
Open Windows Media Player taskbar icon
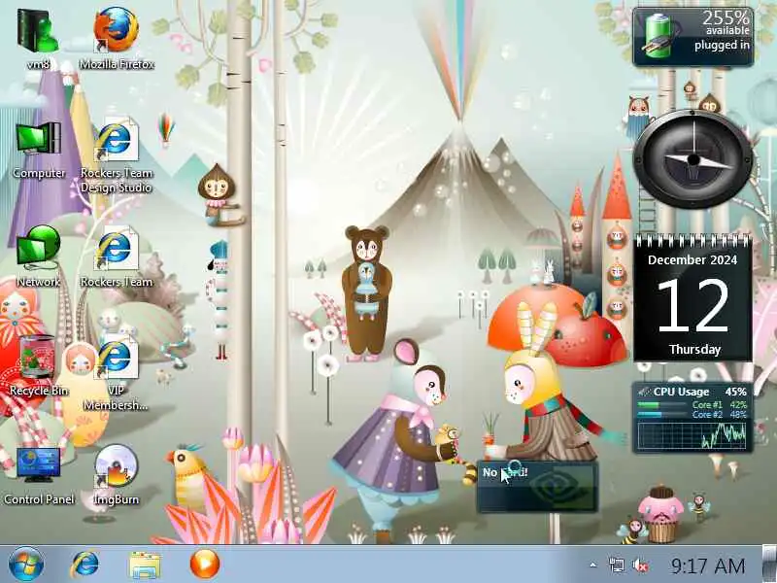pos(205,565)
